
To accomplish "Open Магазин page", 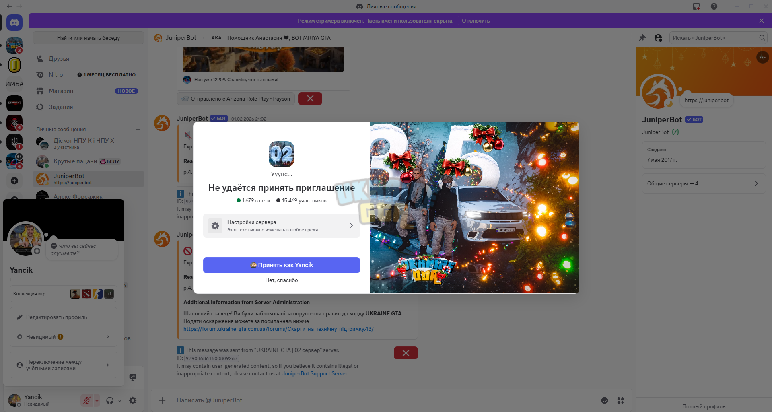I will click(x=89, y=91).
